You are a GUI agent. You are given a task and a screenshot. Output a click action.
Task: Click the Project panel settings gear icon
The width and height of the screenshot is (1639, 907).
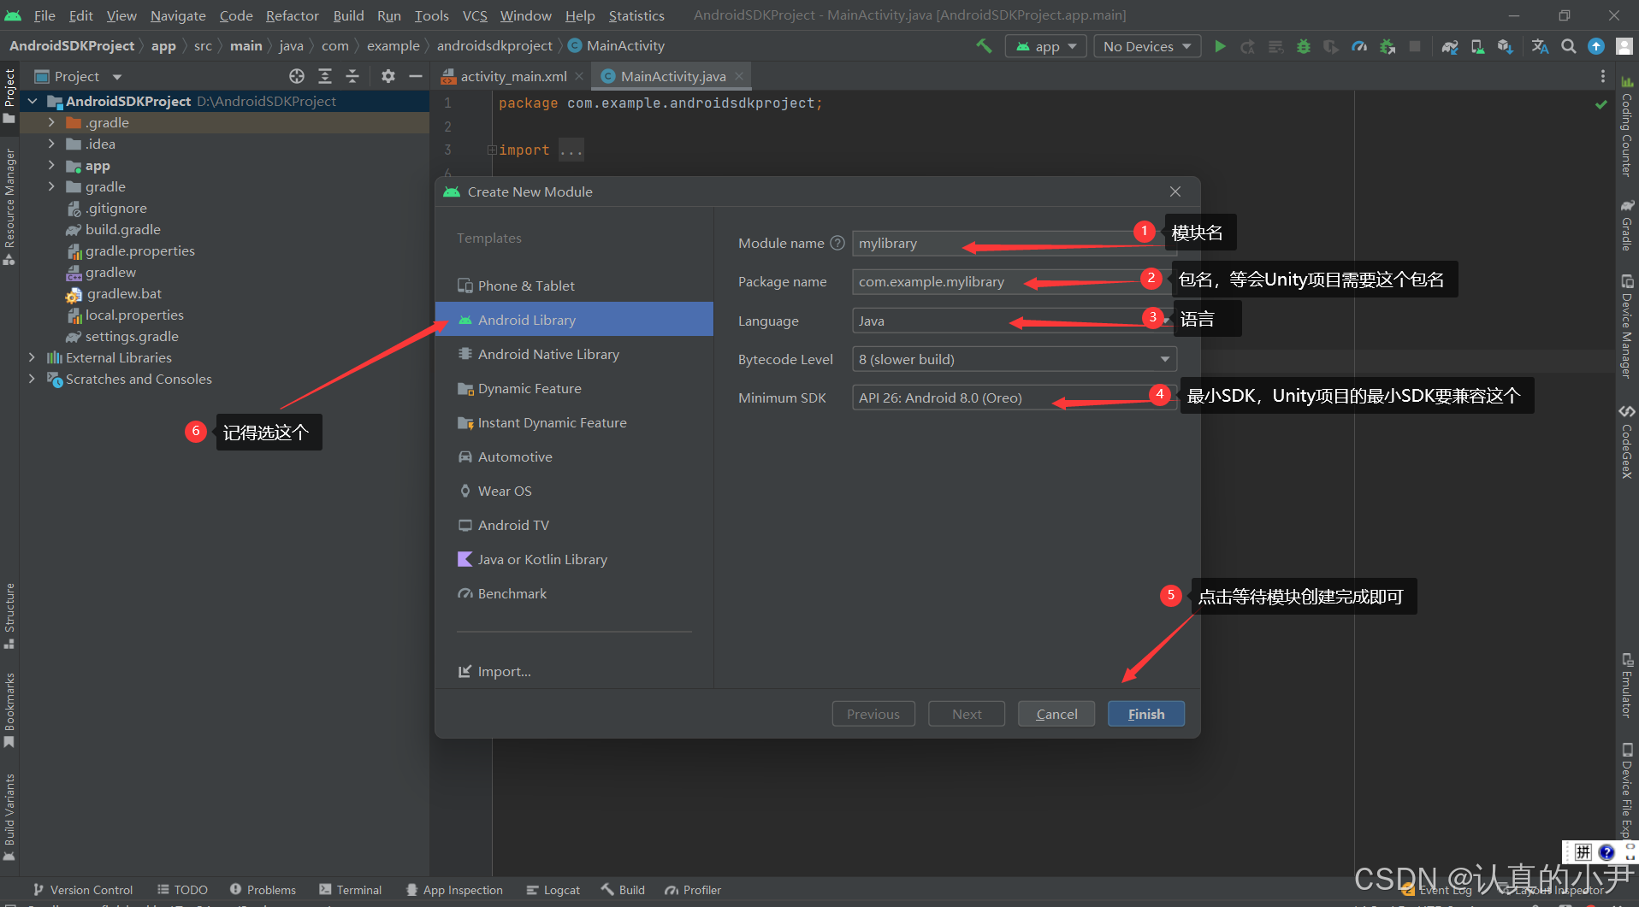[388, 76]
